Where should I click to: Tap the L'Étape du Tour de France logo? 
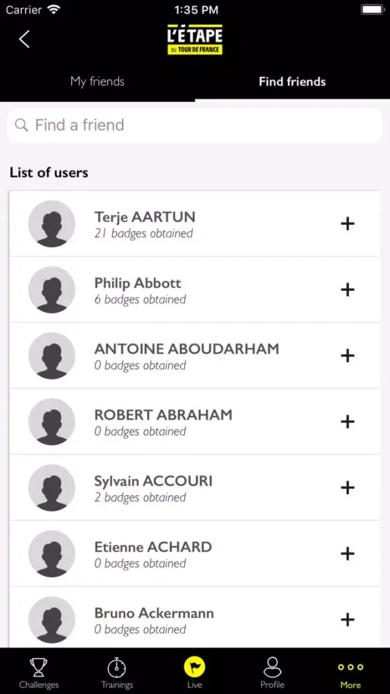point(195,40)
